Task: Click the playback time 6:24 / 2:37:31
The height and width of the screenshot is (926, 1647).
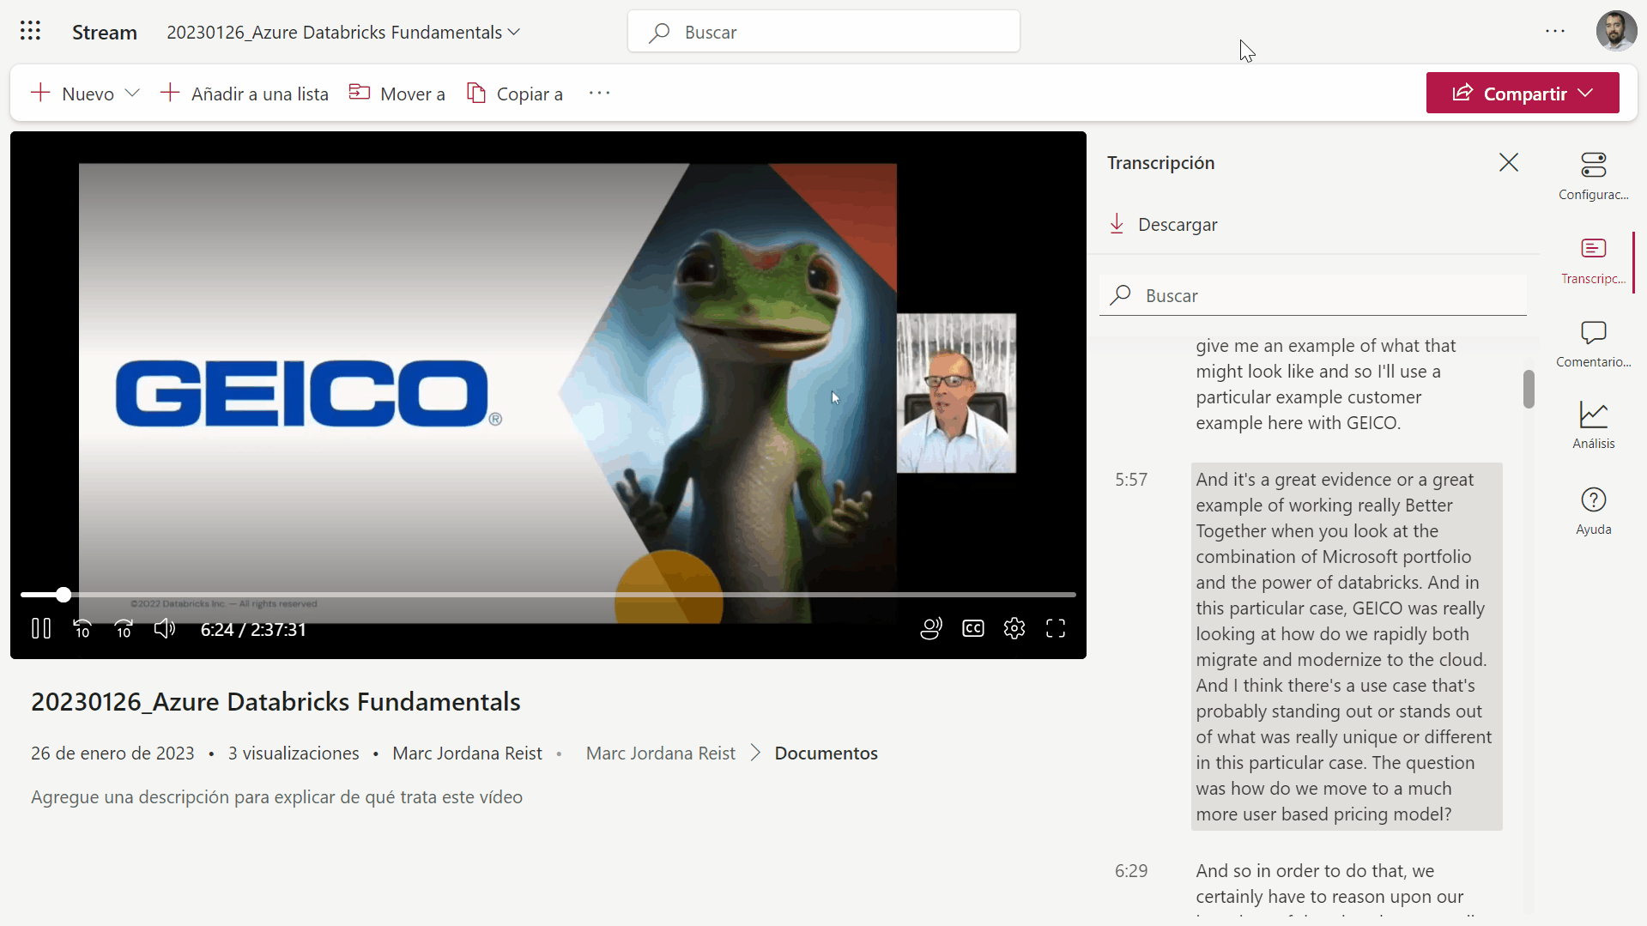Action: pos(253,630)
